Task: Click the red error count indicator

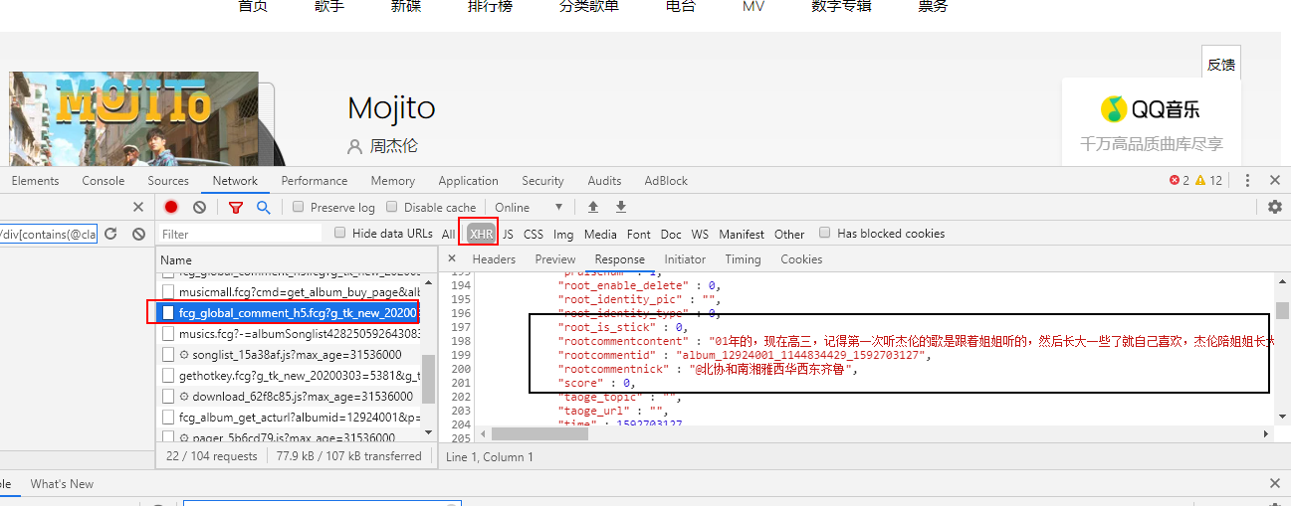Action: point(1179,180)
